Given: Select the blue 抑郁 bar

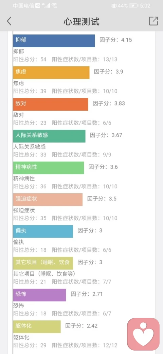Looking at the screenshot, I should click(x=54, y=41).
